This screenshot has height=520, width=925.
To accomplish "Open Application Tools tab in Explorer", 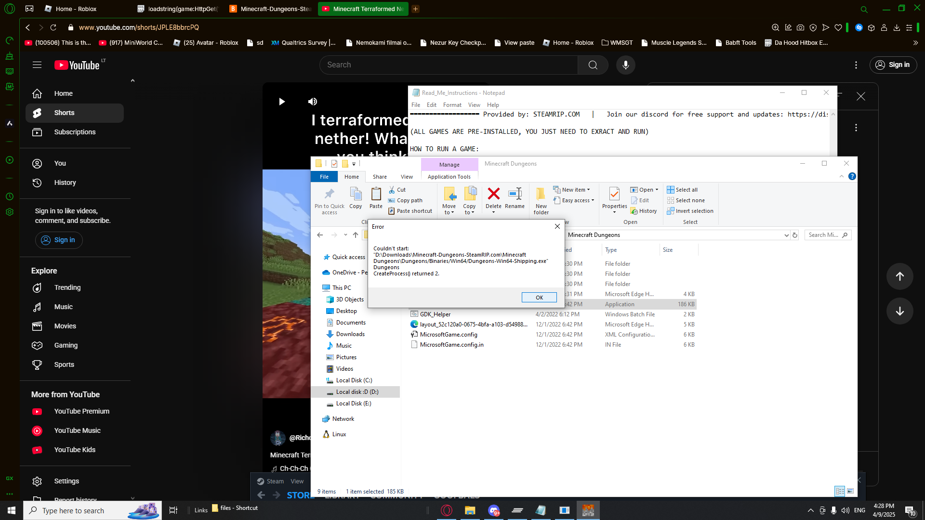I will click(x=449, y=177).
